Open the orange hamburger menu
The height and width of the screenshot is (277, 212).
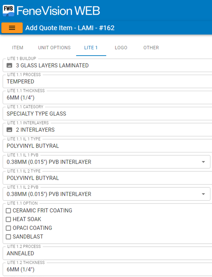tap(12, 28)
